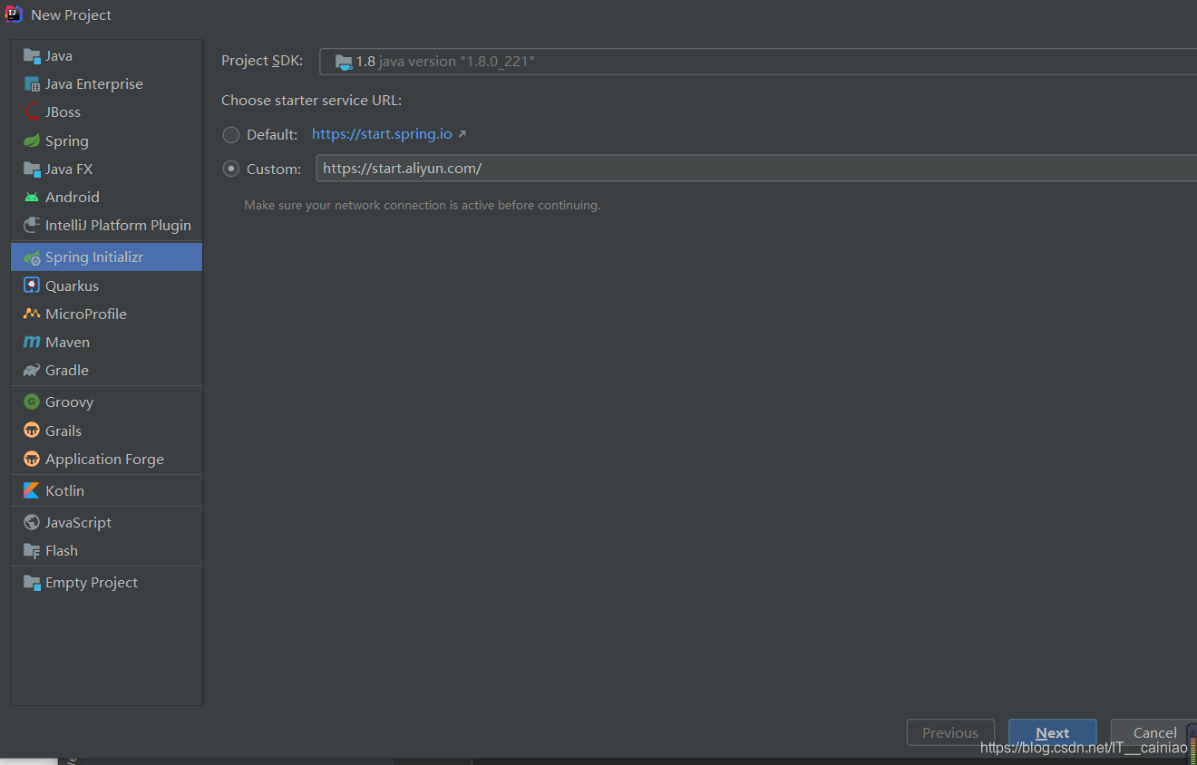Click the Java FX folder icon

coord(32,169)
